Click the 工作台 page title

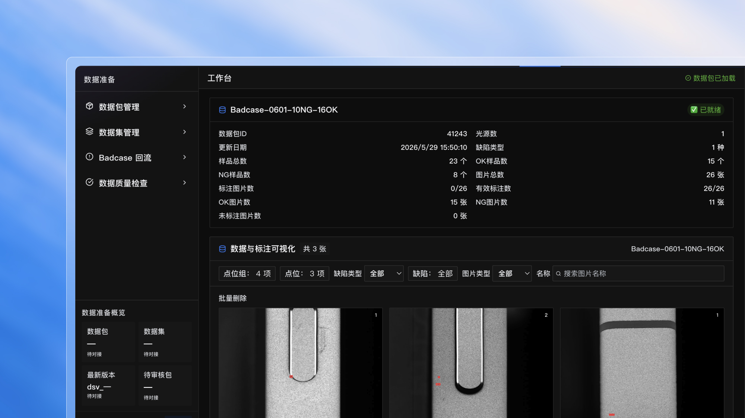pos(219,78)
